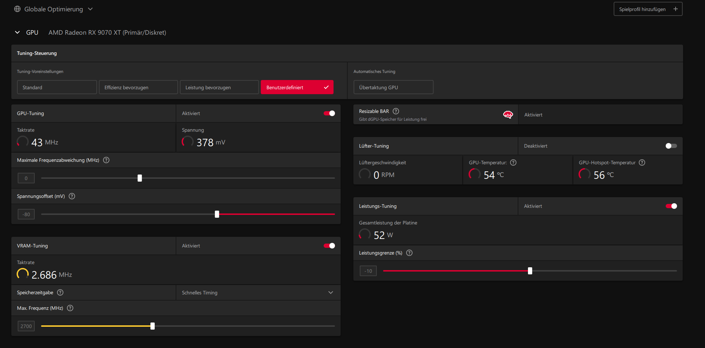The image size is (705, 348).
Task: Open help for Maximale Frequenzabweichung
Action: pyautogui.click(x=106, y=160)
